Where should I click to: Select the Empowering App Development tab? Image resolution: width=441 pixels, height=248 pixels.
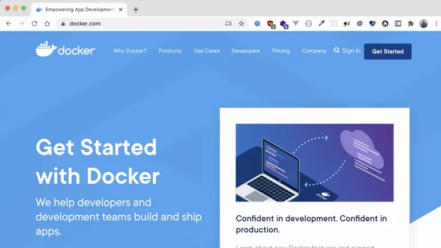pos(79,10)
